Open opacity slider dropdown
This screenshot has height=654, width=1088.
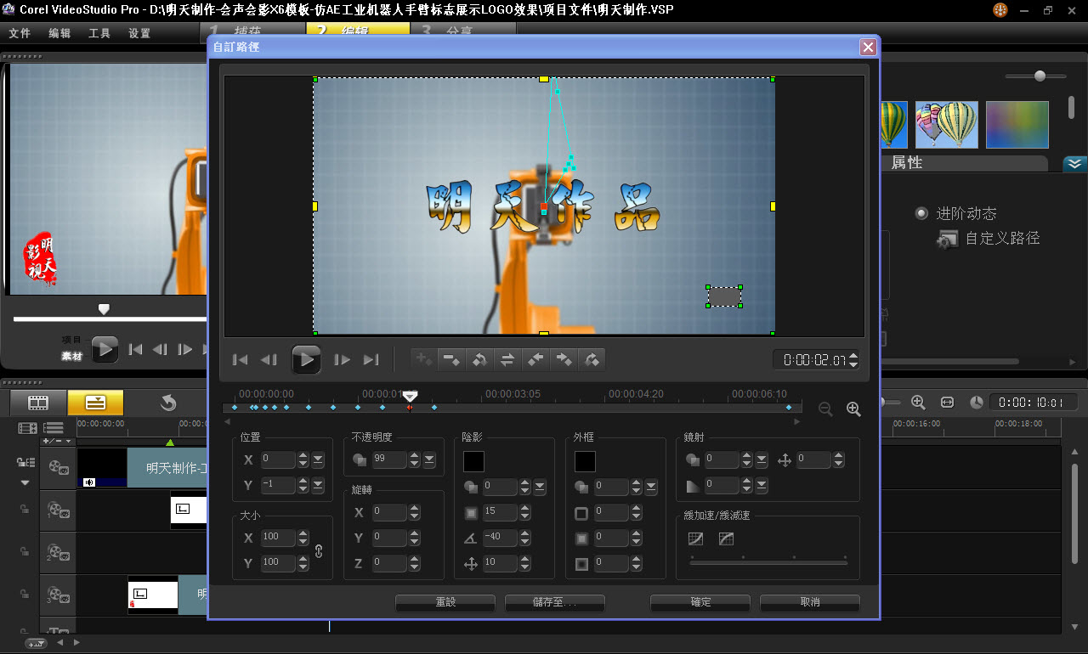pyautogui.click(x=429, y=460)
